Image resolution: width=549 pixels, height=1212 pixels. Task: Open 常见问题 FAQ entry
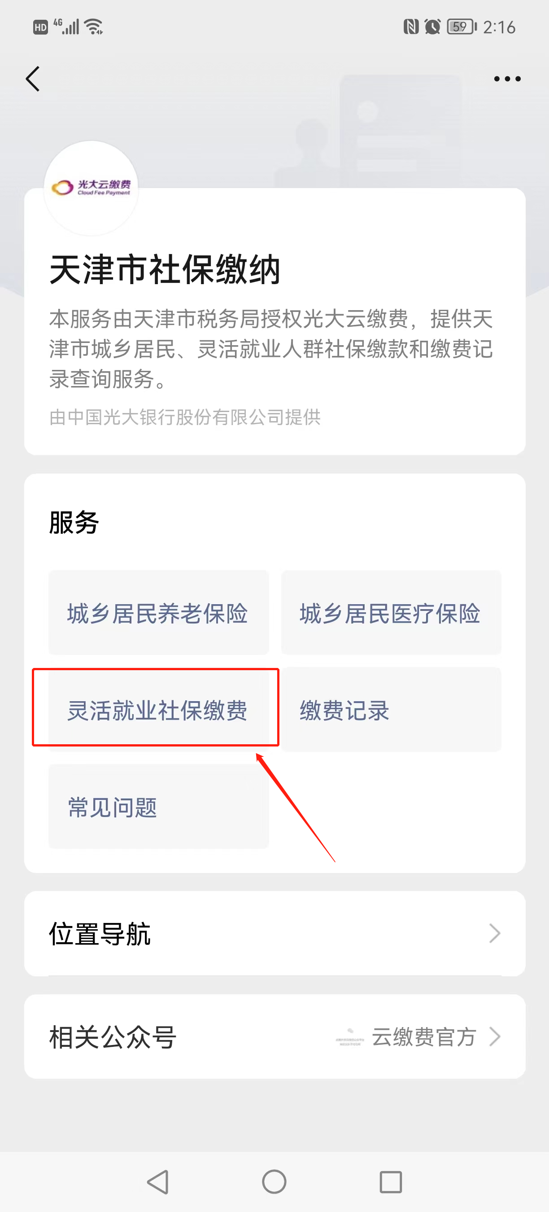(x=159, y=806)
